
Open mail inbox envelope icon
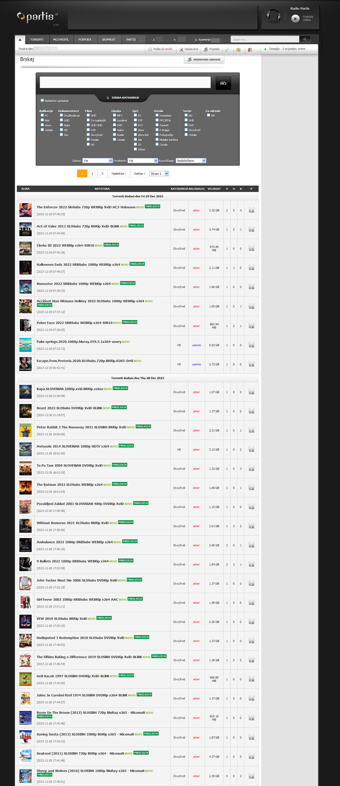(x=150, y=50)
